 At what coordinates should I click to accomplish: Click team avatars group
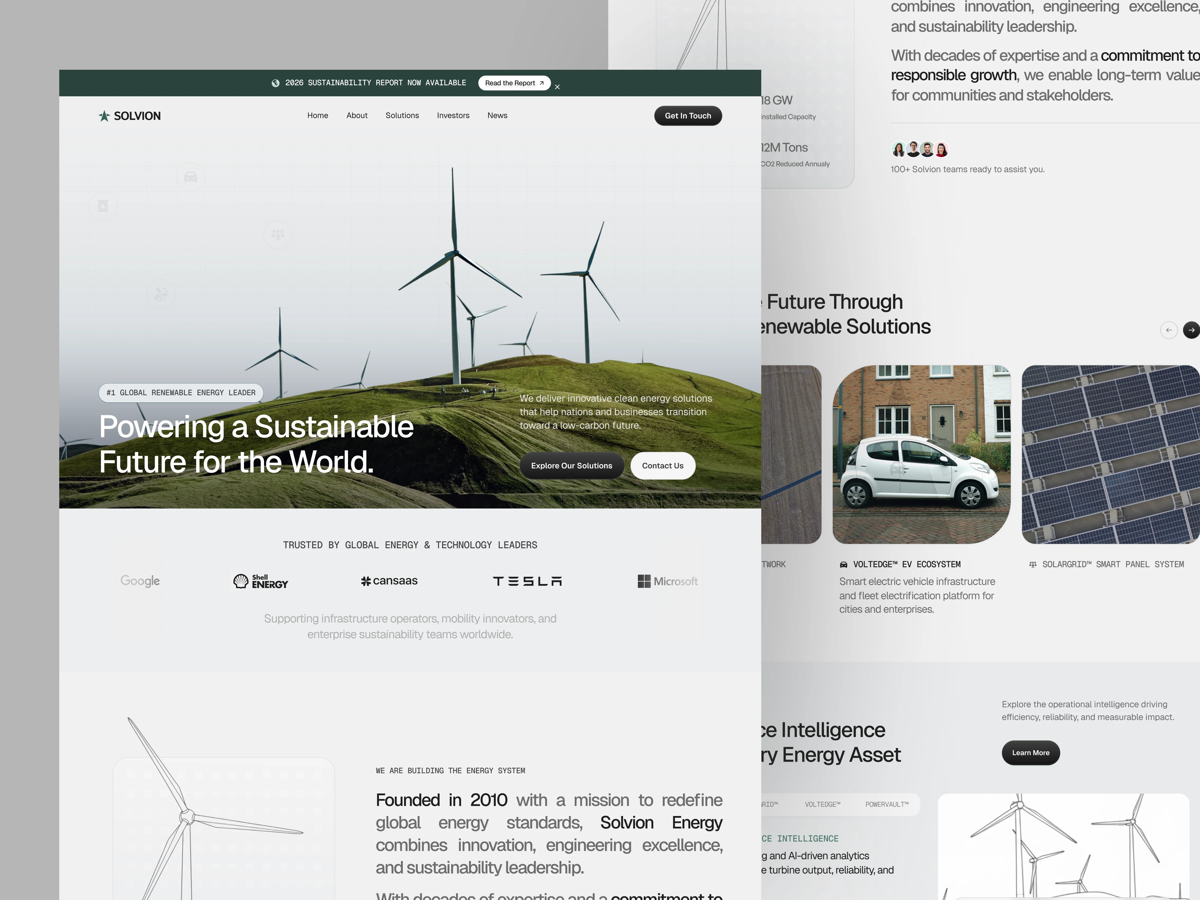(919, 149)
